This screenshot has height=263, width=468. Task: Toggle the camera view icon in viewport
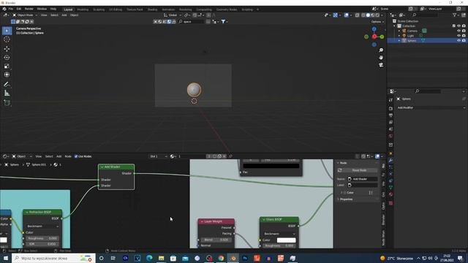pyautogui.click(x=381, y=65)
